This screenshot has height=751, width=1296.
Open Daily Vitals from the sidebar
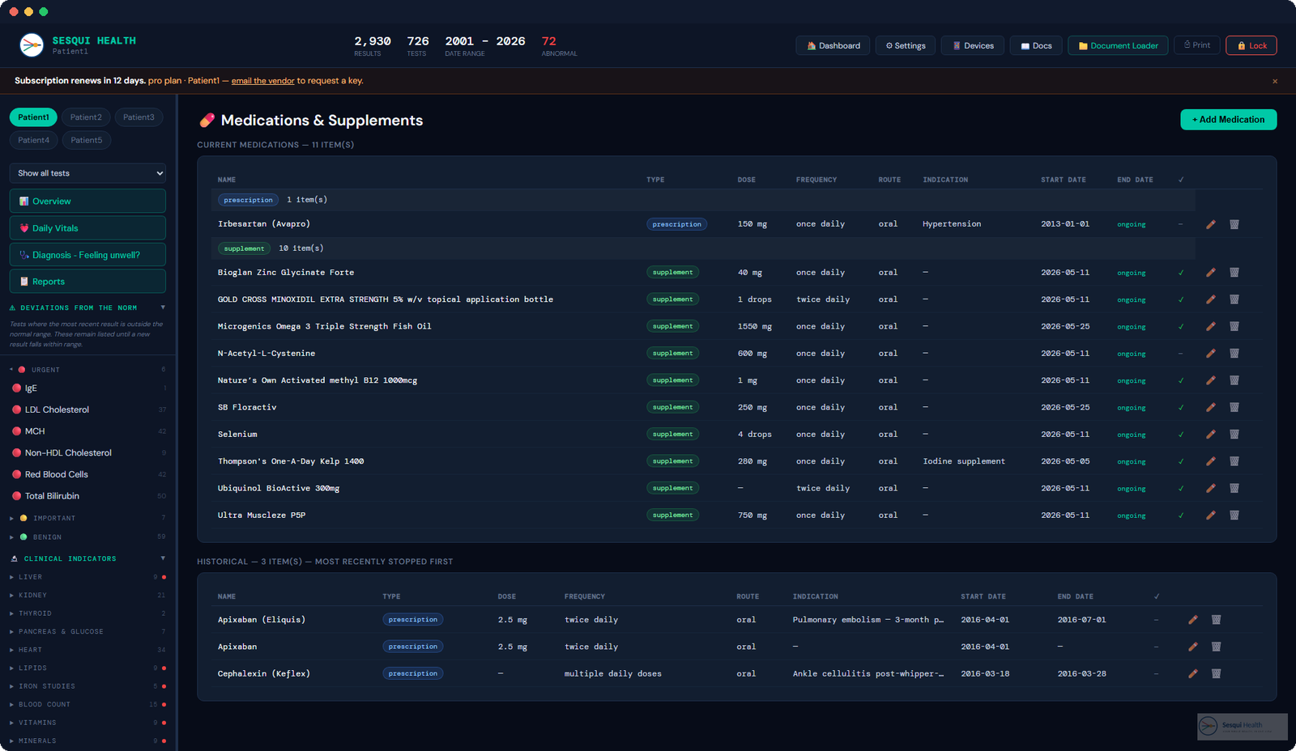click(87, 228)
